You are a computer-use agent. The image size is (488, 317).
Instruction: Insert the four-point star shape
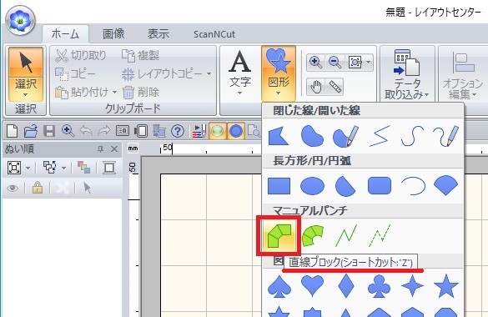412,285
